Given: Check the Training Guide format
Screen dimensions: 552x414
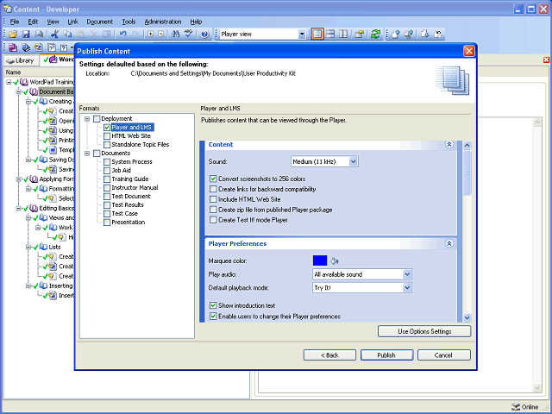Looking at the screenshot, I should (107, 179).
